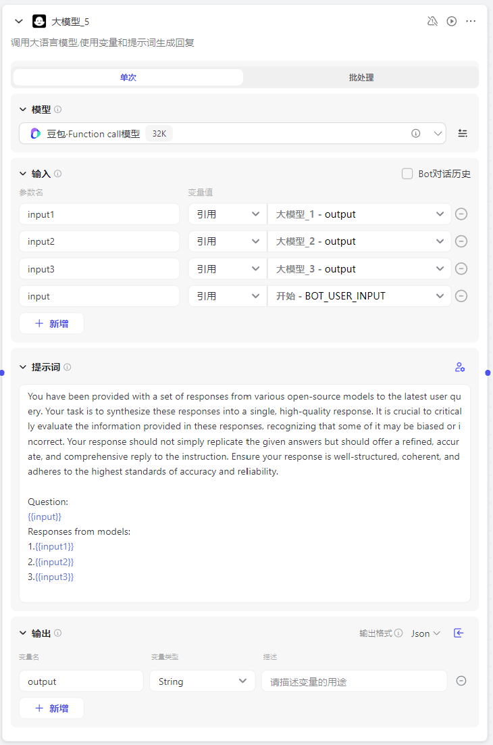Open the 豆包 Function call model dropdown
The height and width of the screenshot is (745, 493).
(x=232, y=133)
